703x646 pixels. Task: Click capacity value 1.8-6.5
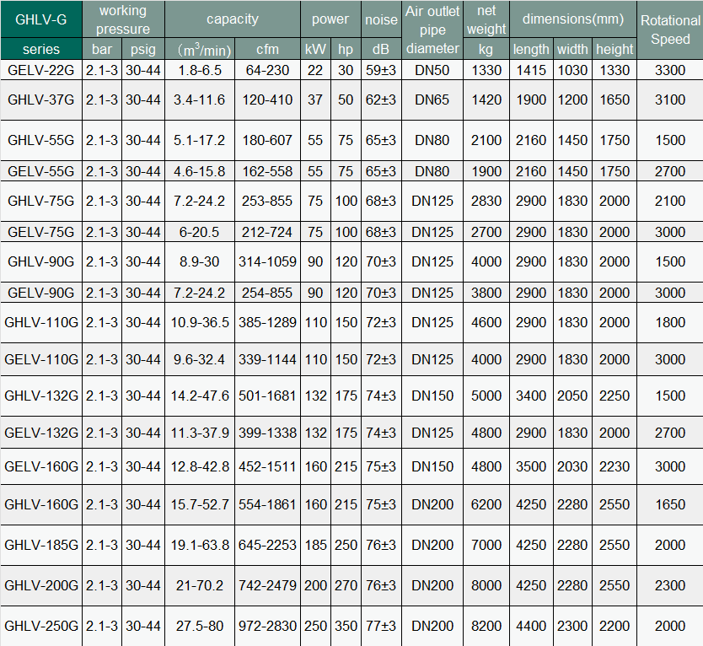tap(200, 70)
